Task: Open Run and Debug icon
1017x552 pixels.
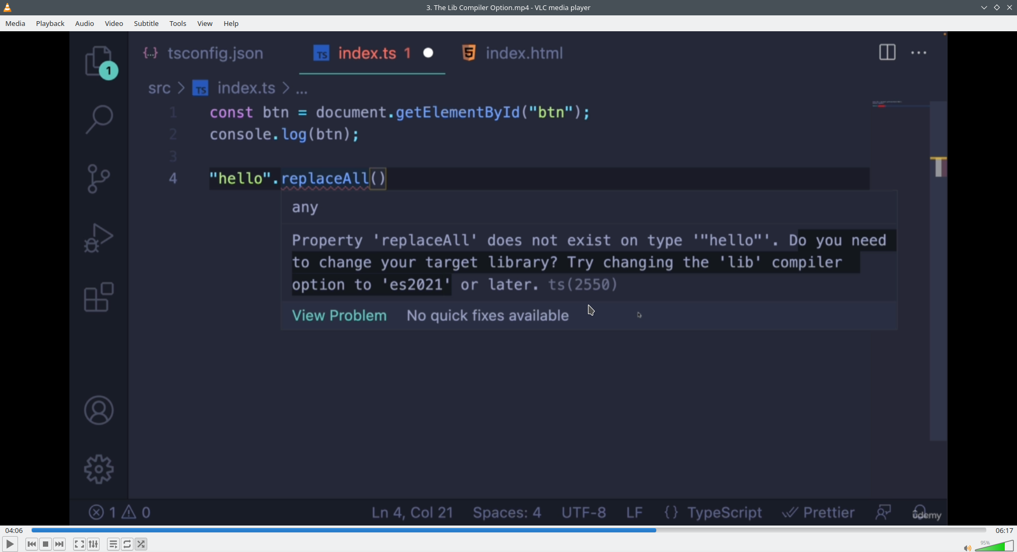Action: [x=99, y=238]
